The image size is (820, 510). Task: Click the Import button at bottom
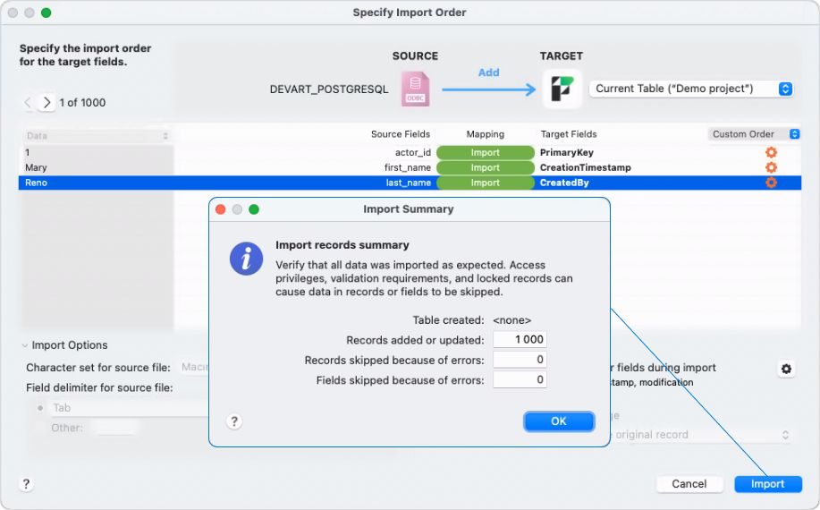(768, 484)
